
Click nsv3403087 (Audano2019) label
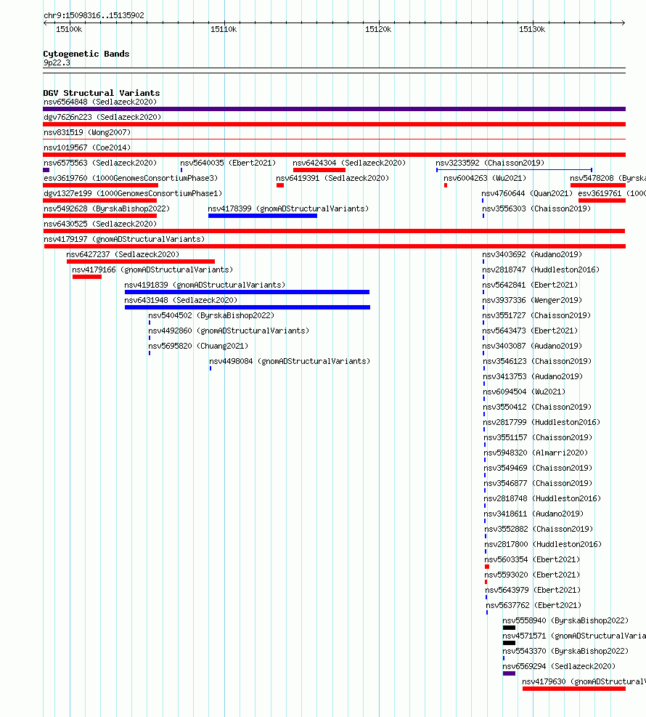(x=533, y=346)
